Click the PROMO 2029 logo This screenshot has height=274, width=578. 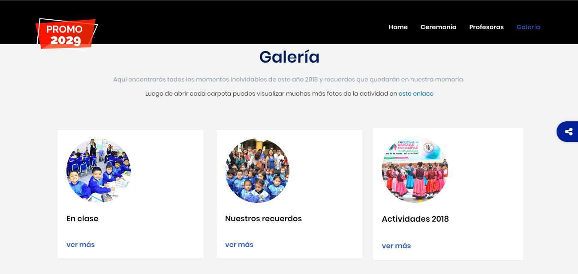66,34
